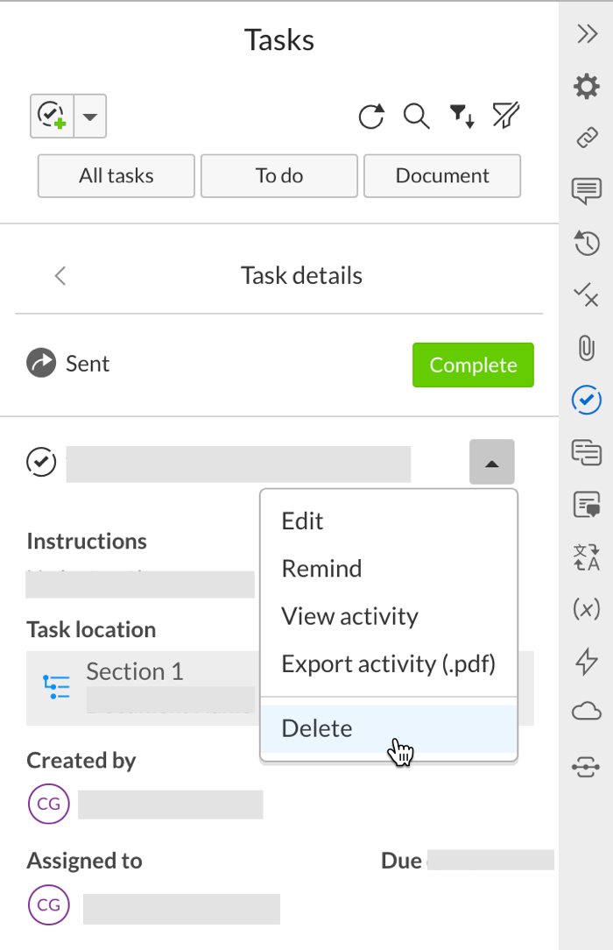Click the green Complete button
The image size is (613, 950).
coord(473,365)
